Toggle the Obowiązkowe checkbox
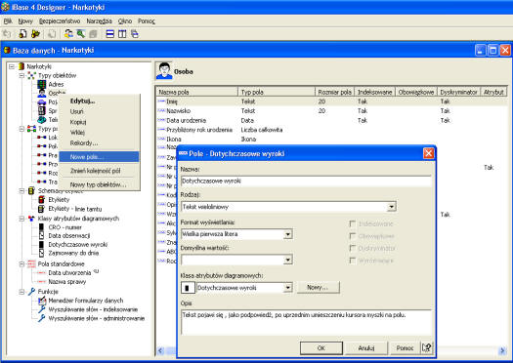Screen dimensions: 513x363 (353, 236)
